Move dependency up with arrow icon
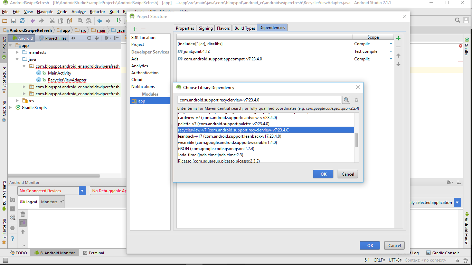Image resolution: width=472 pixels, height=265 pixels. pos(398,56)
